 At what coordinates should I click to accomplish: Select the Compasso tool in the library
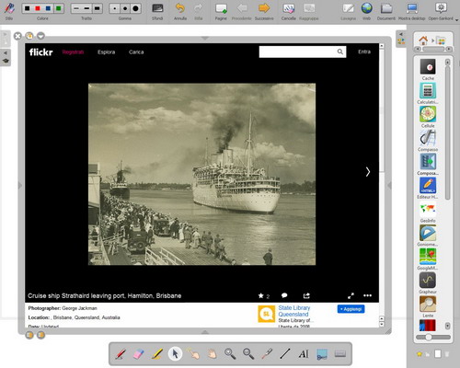(x=428, y=138)
